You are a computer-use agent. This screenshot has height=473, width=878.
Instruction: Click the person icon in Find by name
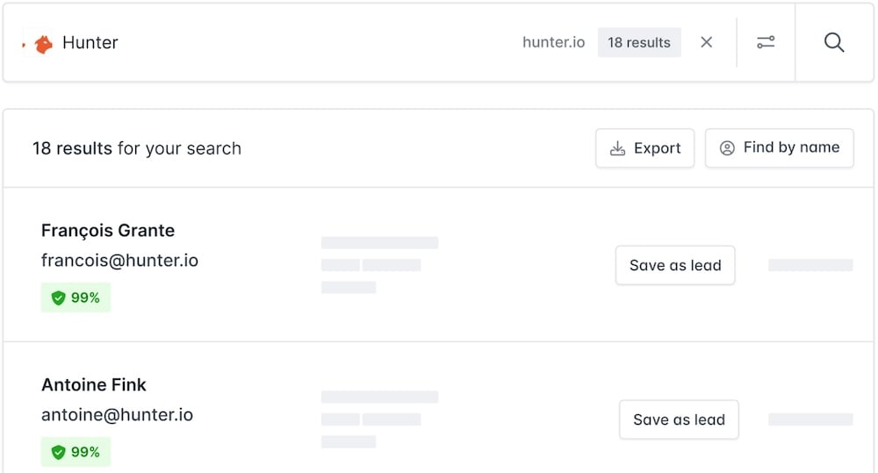coord(727,147)
